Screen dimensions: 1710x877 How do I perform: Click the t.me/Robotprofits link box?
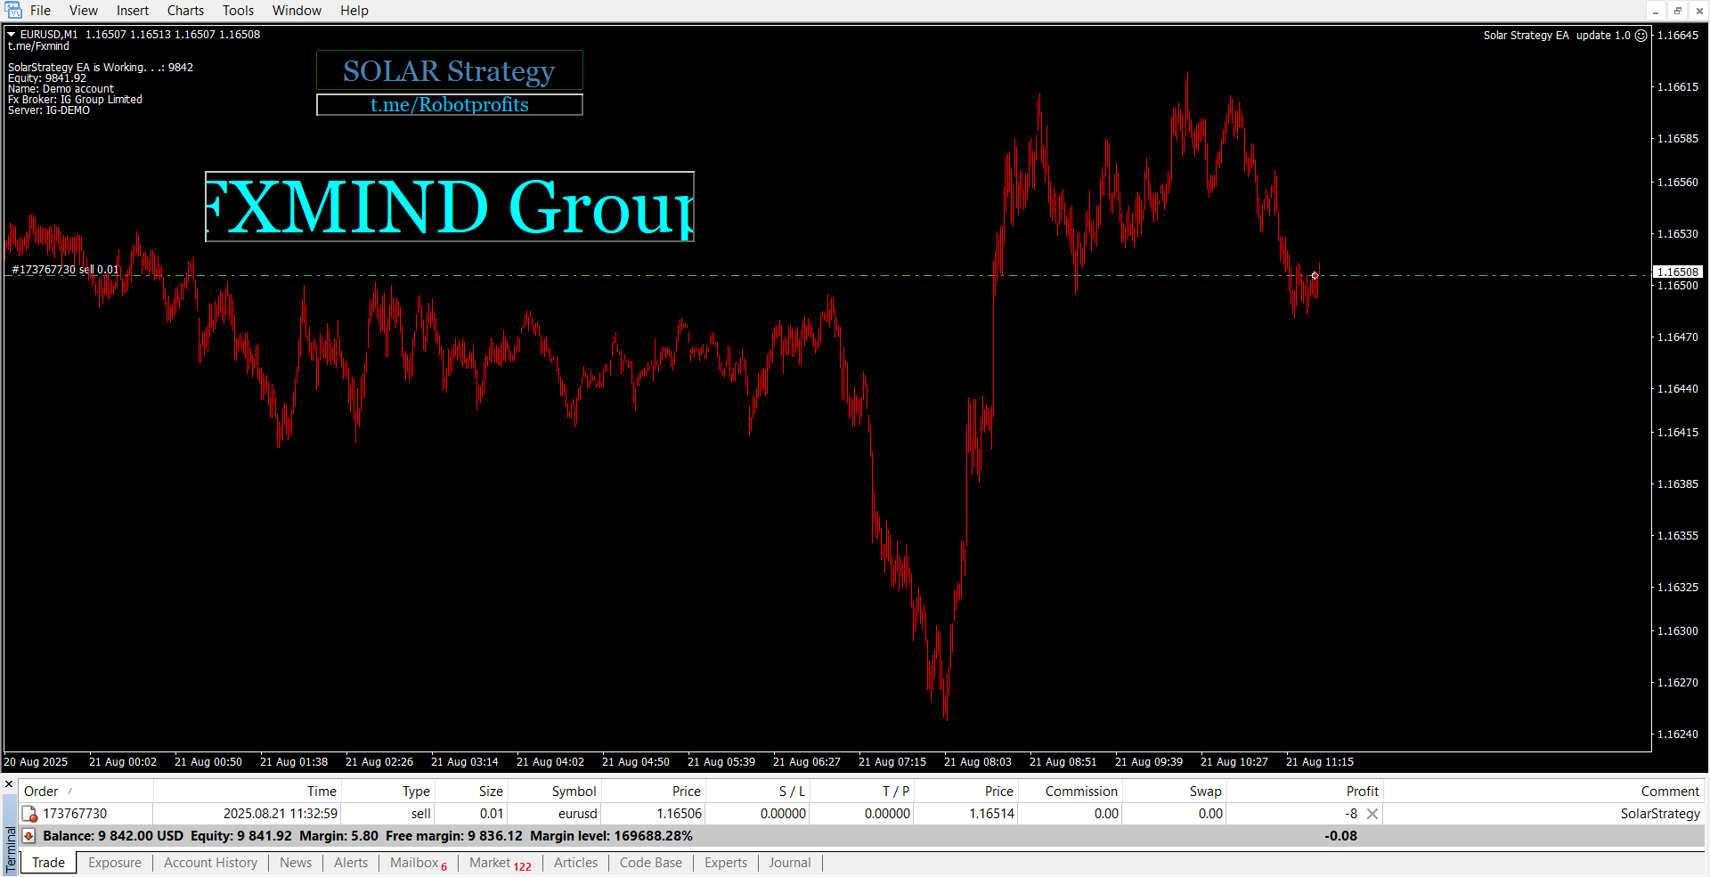click(x=449, y=105)
